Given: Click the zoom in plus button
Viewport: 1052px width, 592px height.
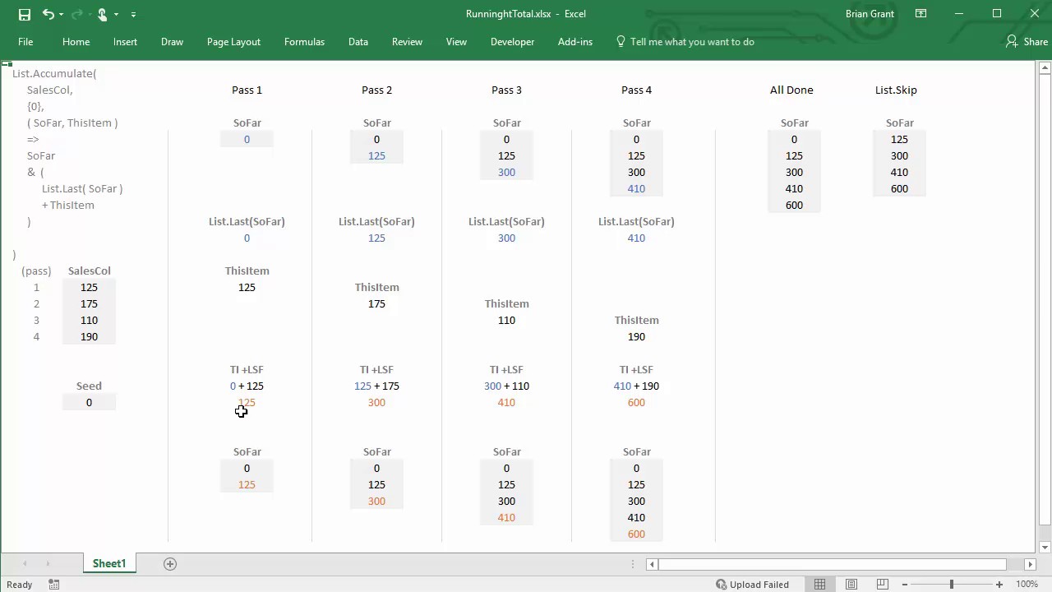Looking at the screenshot, I should (999, 585).
